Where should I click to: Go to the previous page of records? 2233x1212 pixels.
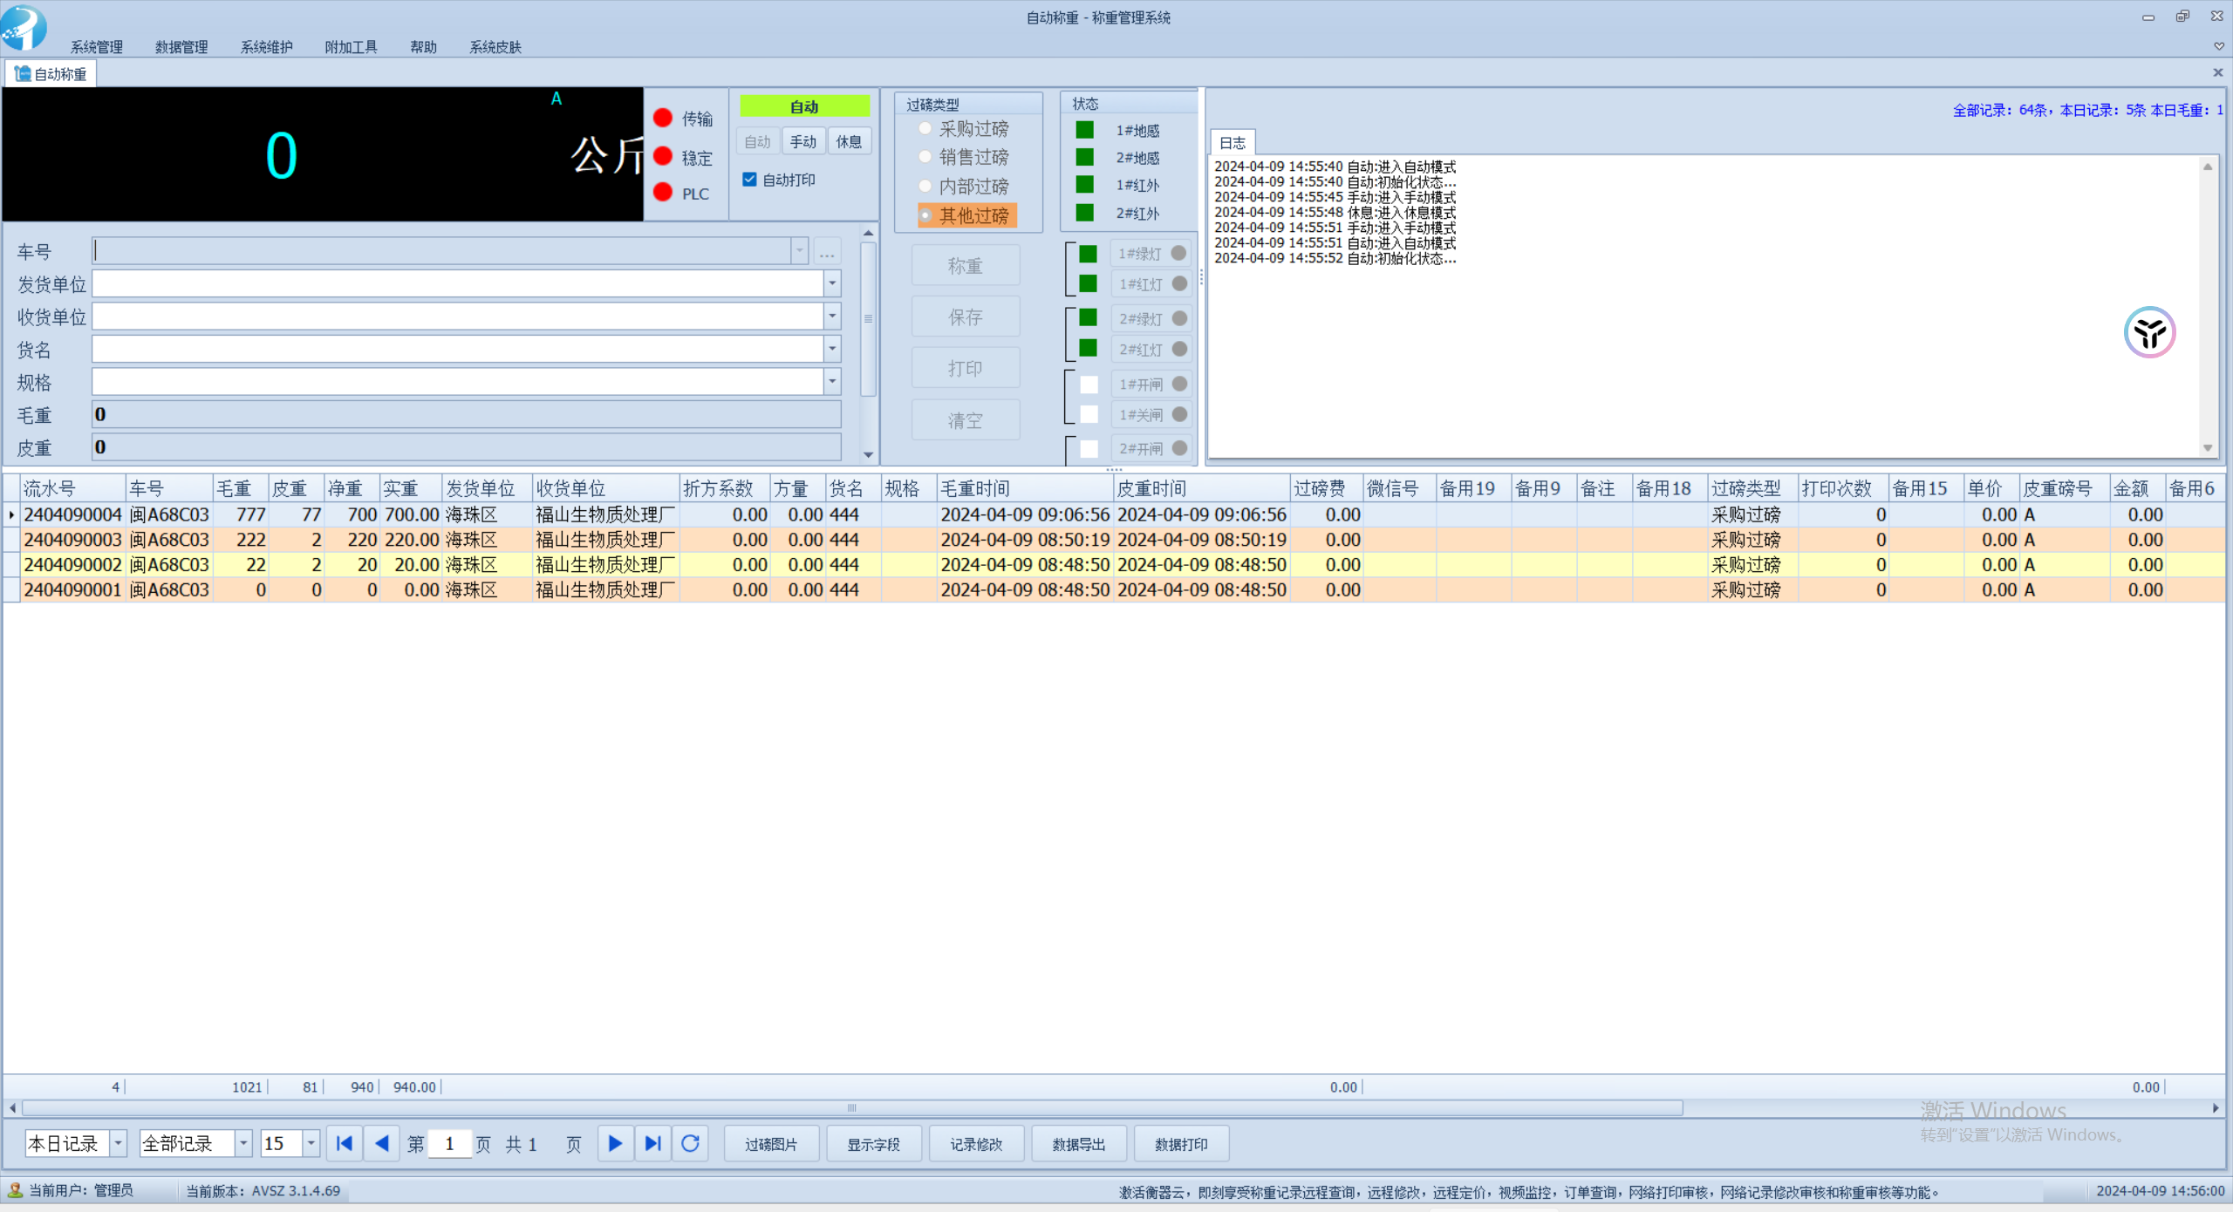point(381,1143)
